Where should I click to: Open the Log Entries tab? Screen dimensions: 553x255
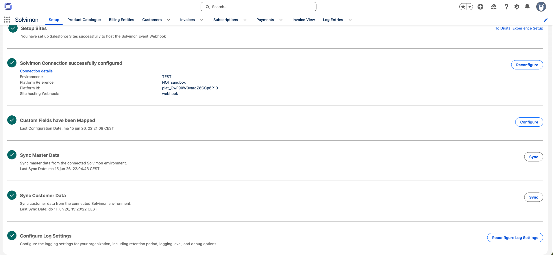pos(333,20)
